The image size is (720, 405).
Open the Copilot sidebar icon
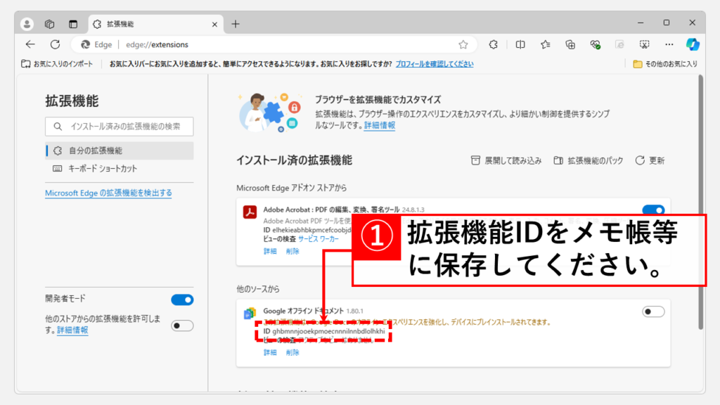pyautogui.click(x=693, y=44)
